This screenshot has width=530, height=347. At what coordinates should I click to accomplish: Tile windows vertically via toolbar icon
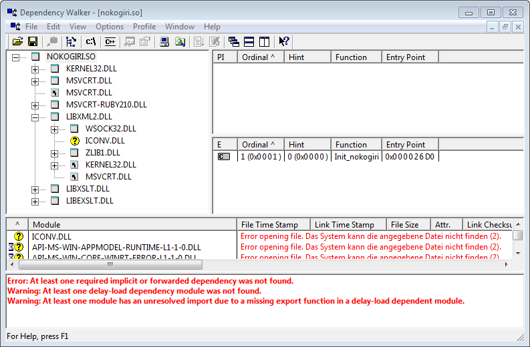point(264,41)
